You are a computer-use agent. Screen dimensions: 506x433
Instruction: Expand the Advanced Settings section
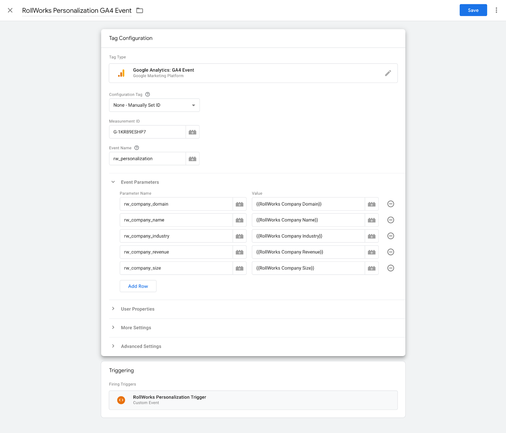coord(113,346)
